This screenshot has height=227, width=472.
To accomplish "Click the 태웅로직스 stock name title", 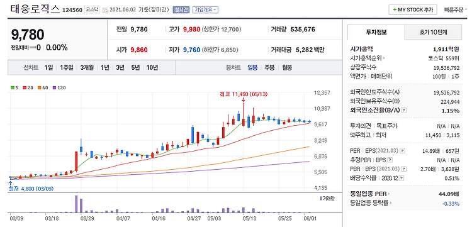I will click(35, 9).
